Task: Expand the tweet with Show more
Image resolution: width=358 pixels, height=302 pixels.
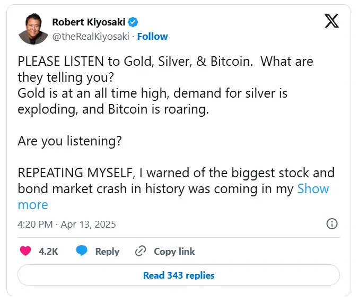Action: click(313, 189)
